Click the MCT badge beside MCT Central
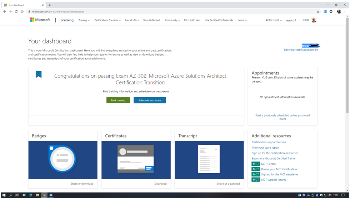The width and height of the screenshot is (350, 200). (x=256, y=164)
